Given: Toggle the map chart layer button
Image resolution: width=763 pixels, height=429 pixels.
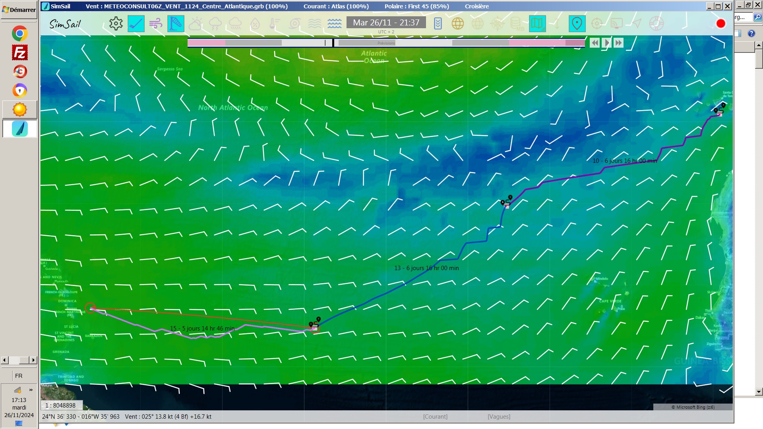Looking at the screenshot, I should click(537, 24).
